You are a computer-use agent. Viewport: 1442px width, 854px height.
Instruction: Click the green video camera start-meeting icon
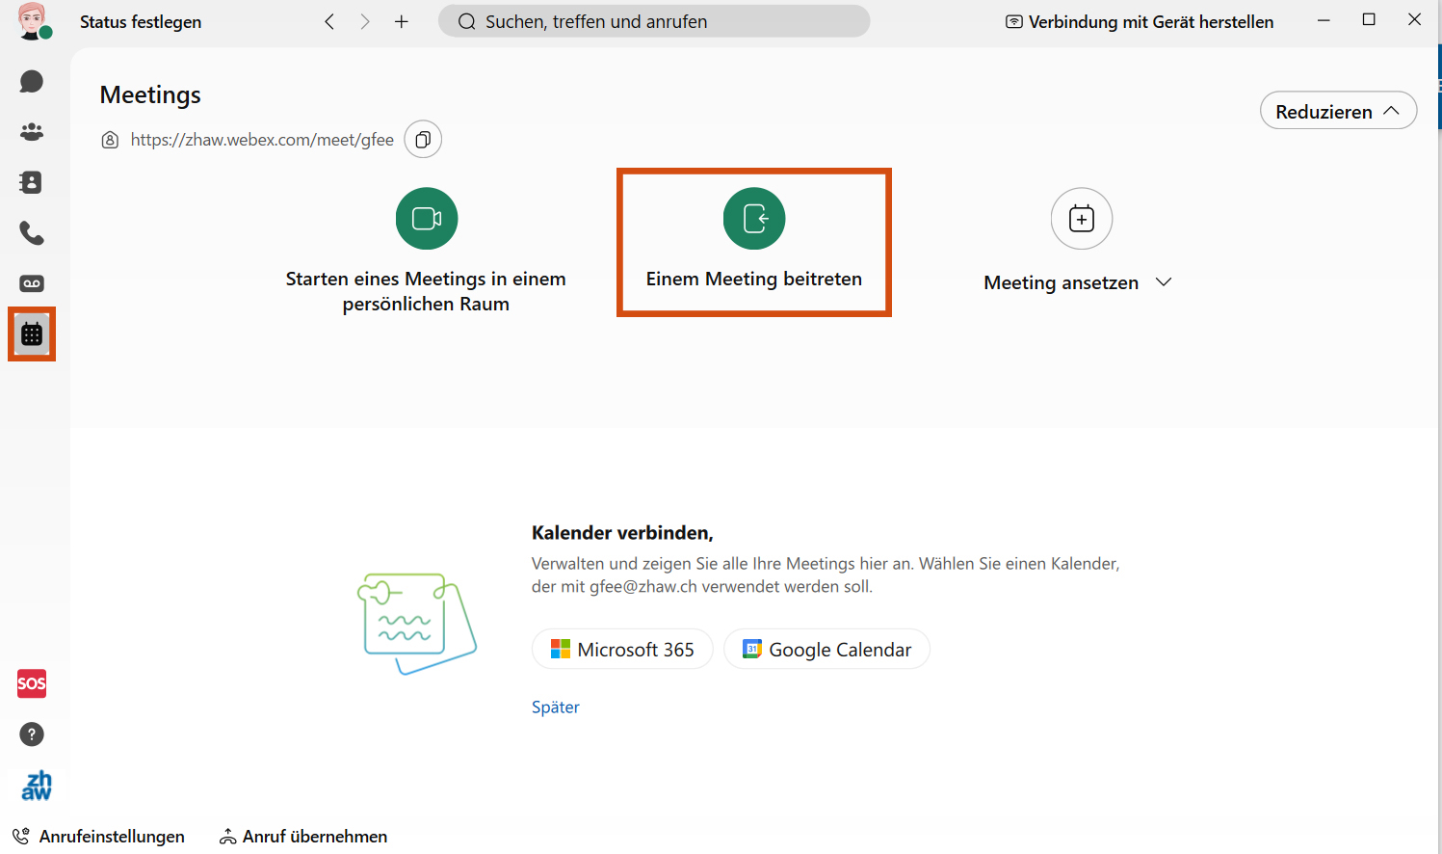coord(427,219)
